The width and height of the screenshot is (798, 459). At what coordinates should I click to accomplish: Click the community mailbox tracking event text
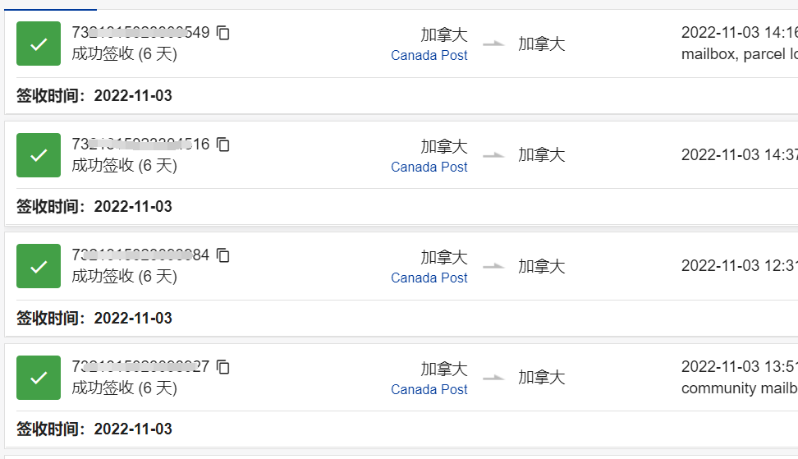coord(739,388)
